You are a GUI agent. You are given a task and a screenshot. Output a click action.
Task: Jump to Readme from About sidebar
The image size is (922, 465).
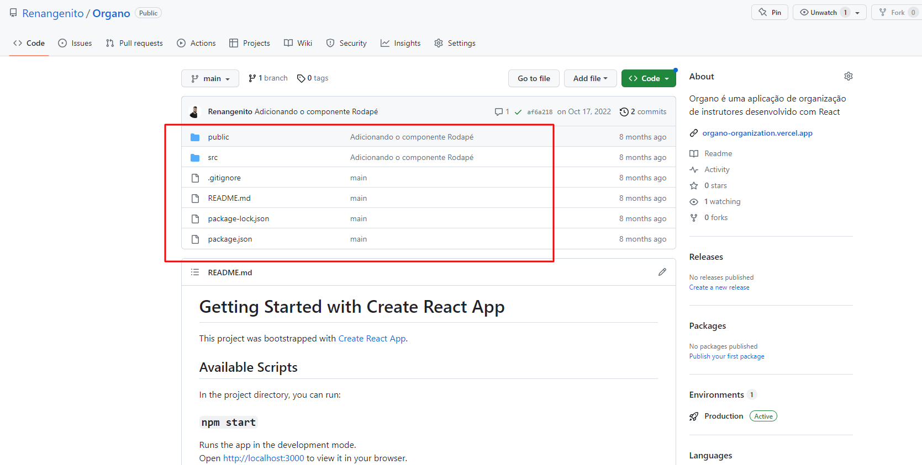click(718, 153)
